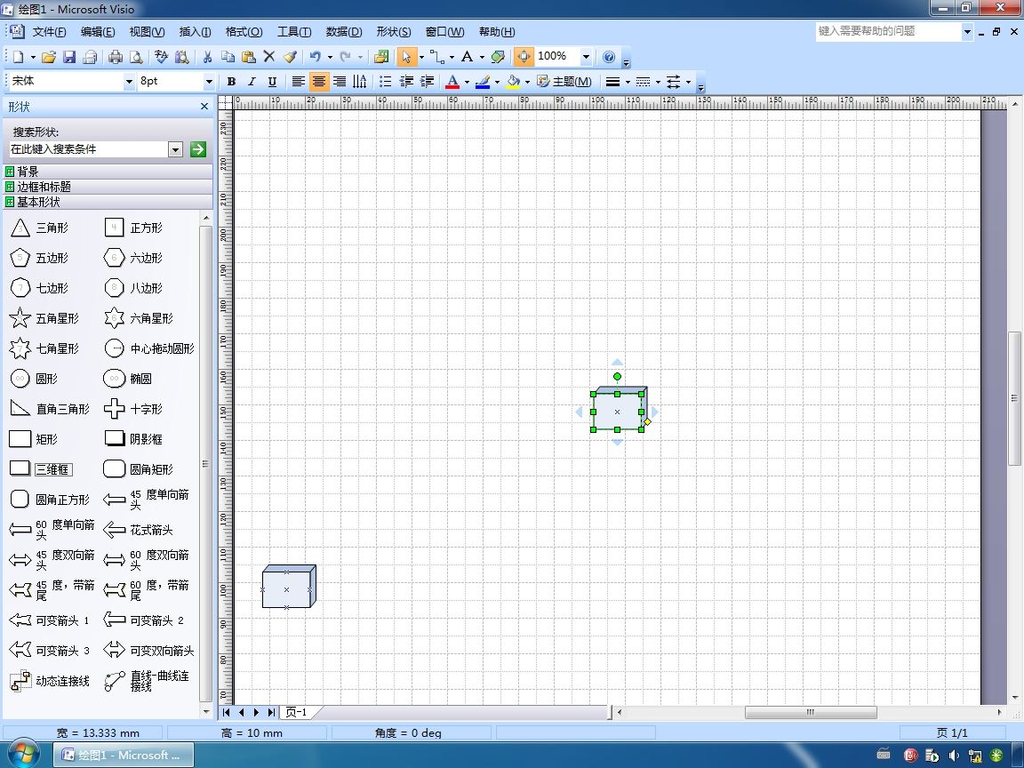Viewport: 1024px width, 768px height.
Task: Open the line weight dropdown
Action: point(628,82)
